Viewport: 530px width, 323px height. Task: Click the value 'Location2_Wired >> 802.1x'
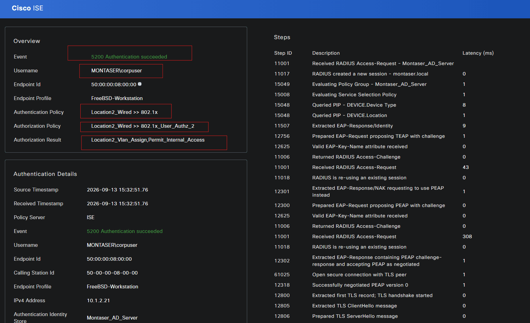pyautogui.click(x=125, y=112)
